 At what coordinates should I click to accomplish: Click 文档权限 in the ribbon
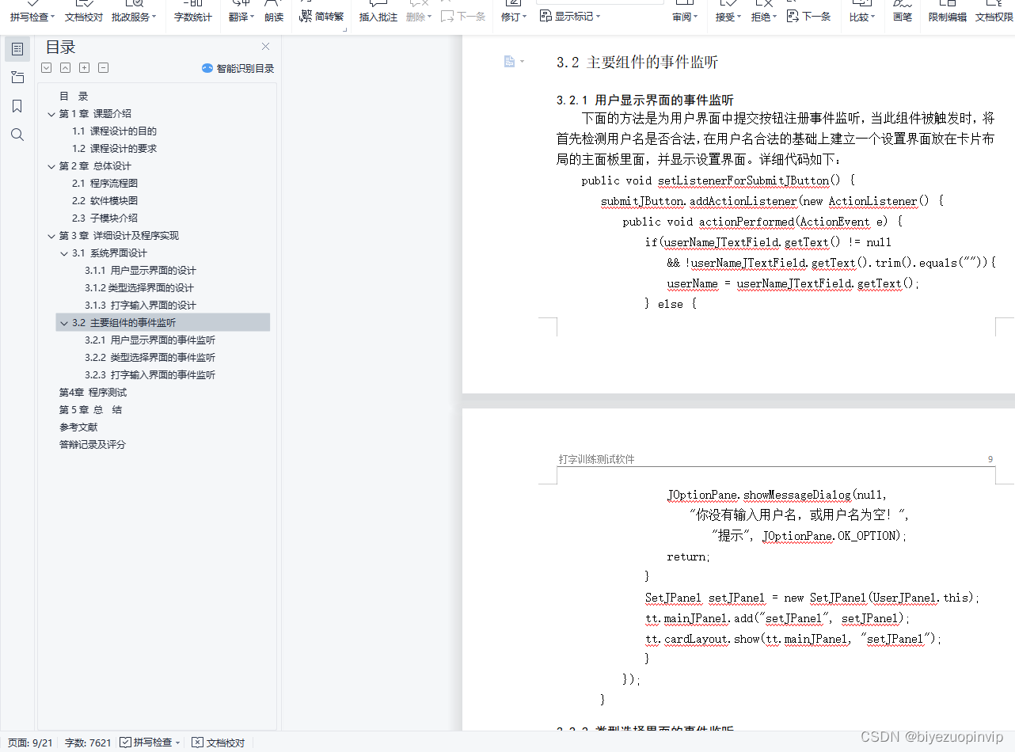click(x=994, y=17)
